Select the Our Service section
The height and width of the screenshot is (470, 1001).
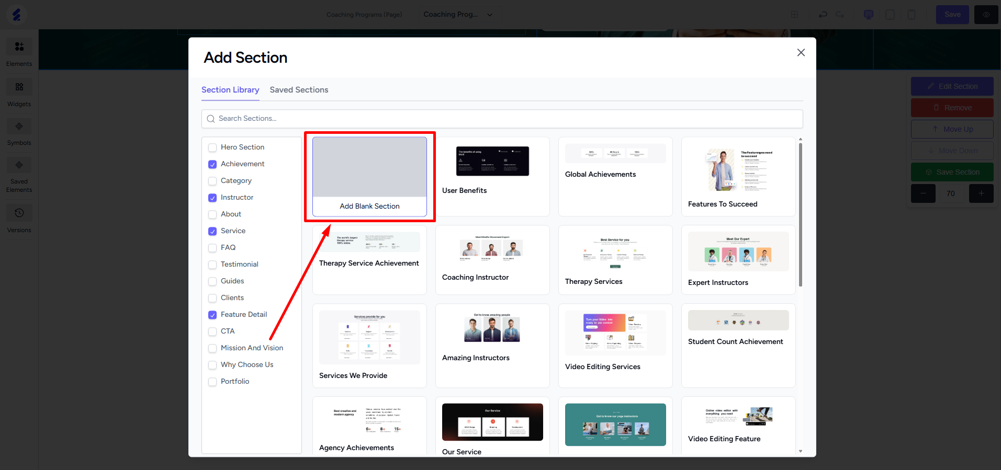pos(492,426)
